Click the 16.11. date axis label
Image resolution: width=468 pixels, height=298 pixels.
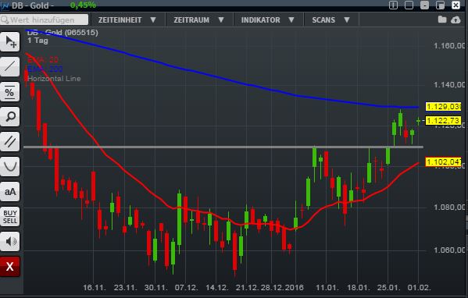95,288
